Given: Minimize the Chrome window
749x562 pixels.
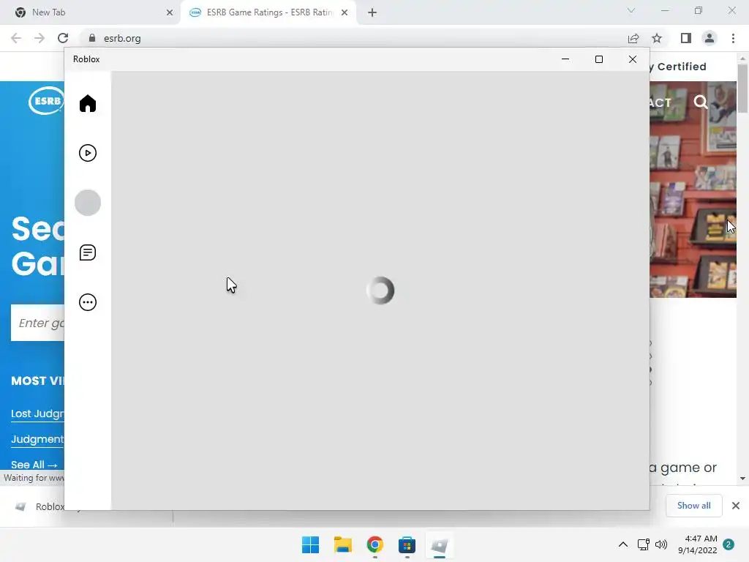Looking at the screenshot, I should (665, 10).
